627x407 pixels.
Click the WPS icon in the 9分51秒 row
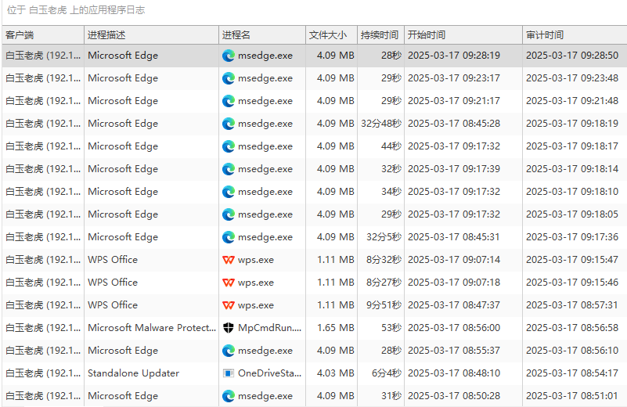point(229,305)
